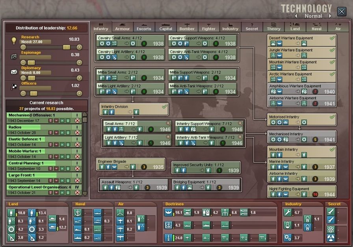Move Central Planning up one slot
The width and height of the screenshot is (353, 247).
coord(62,169)
